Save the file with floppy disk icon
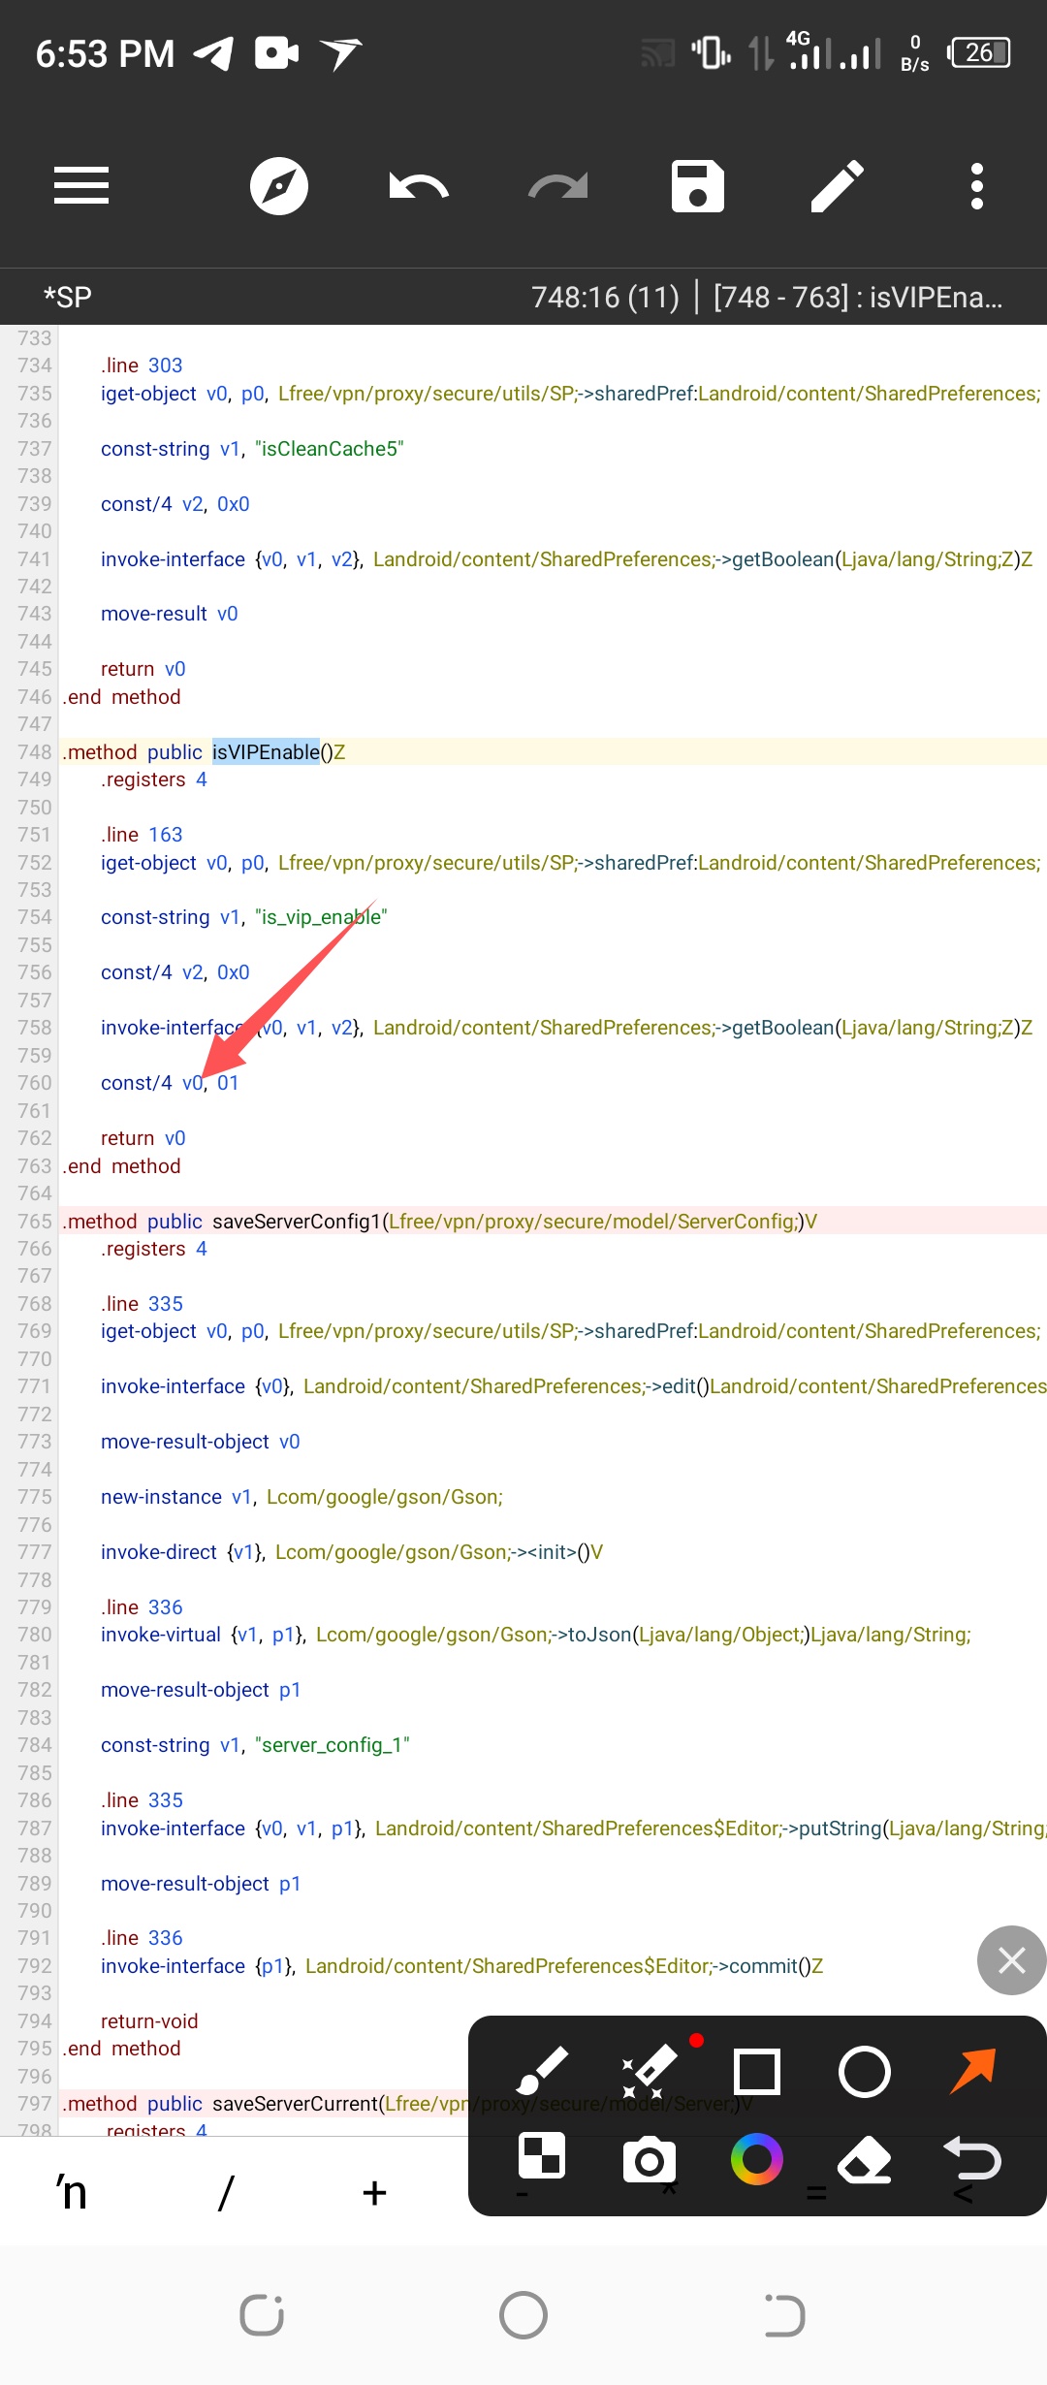Image resolution: width=1047 pixels, height=2385 pixels. pyautogui.click(x=697, y=185)
